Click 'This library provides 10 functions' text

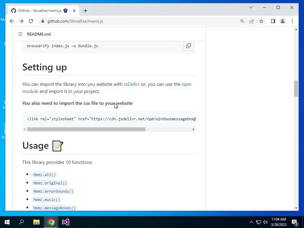tap(57, 162)
